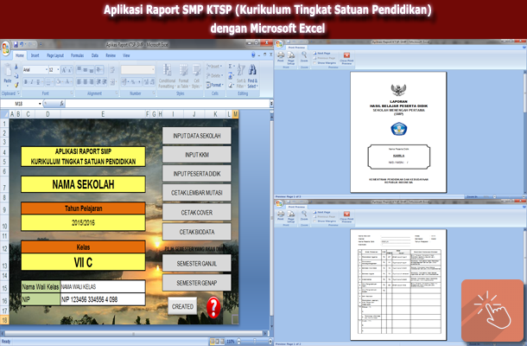Open the Format as Table dropdown
This screenshot has width=527, height=346.
click(183, 76)
